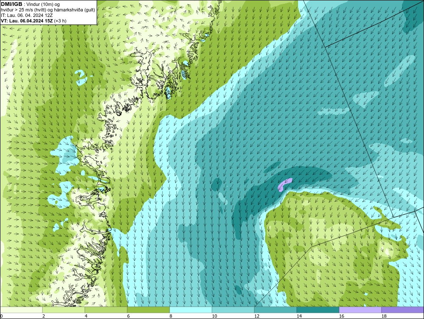The height and width of the screenshot is (319, 424).
Task: Click the above 18 m/s purple legend swatch
Action: (403, 310)
